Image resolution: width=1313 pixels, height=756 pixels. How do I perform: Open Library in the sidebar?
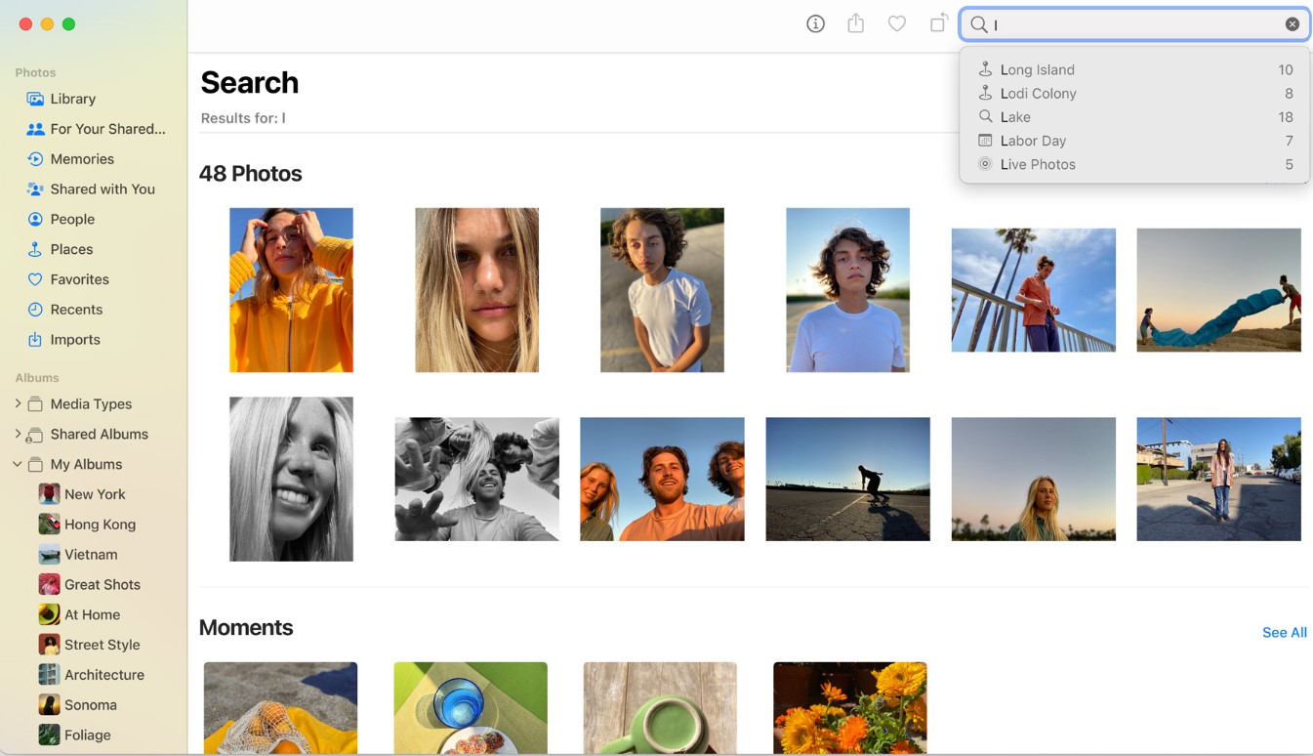(72, 99)
